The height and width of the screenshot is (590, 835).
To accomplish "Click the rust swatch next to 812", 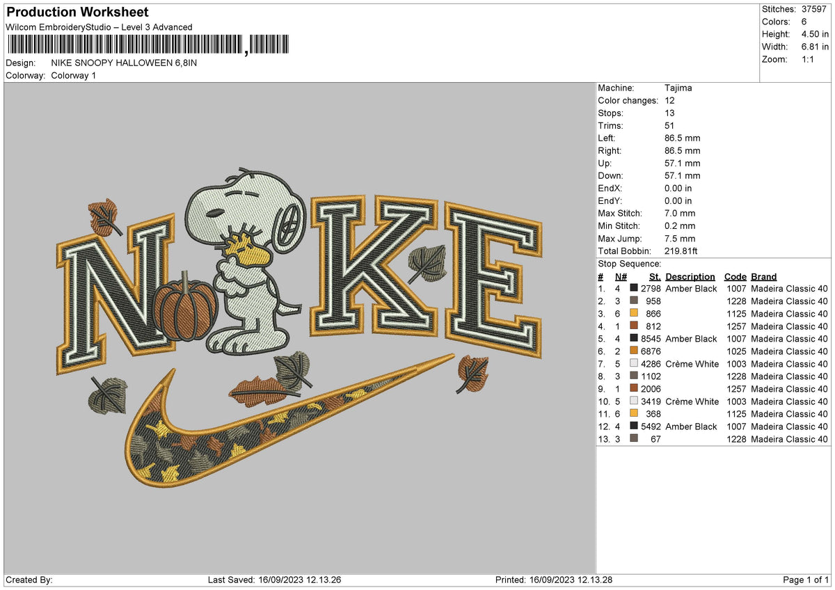I will point(634,326).
